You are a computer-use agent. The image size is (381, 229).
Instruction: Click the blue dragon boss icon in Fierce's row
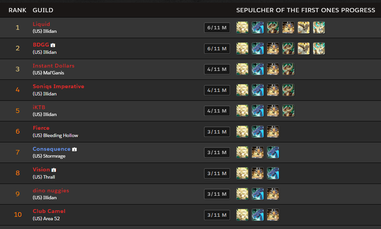coord(258,132)
